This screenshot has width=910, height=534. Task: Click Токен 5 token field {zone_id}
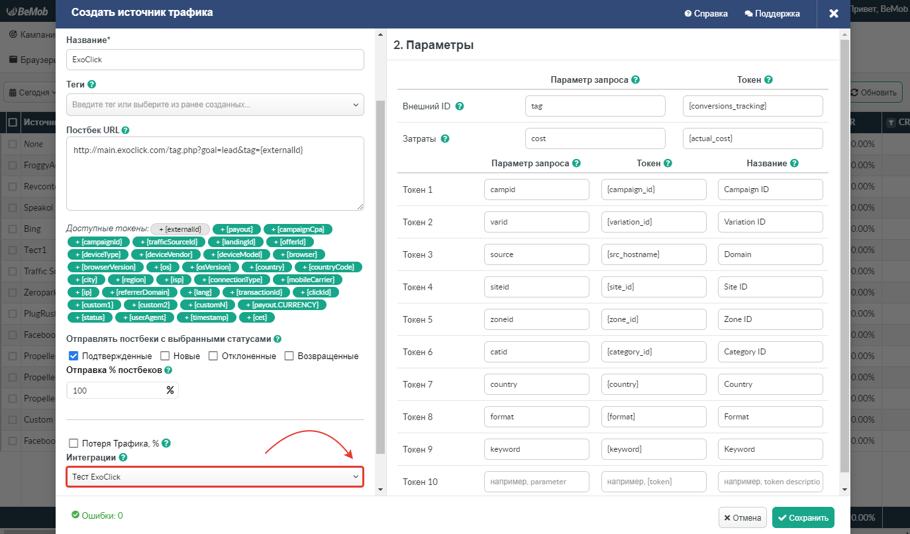click(654, 319)
